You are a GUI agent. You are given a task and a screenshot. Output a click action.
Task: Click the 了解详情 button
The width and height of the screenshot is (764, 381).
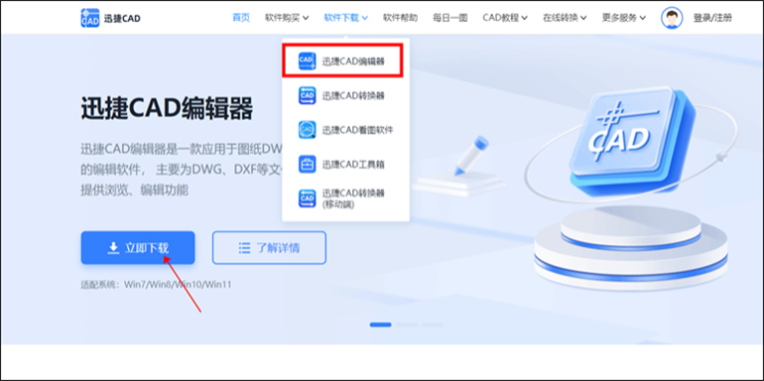tap(269, 248)
